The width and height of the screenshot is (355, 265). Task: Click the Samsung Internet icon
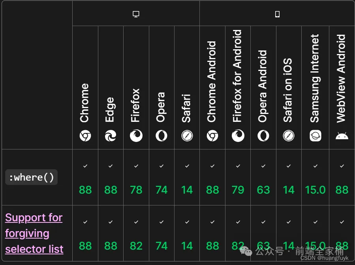click(316, 136)
